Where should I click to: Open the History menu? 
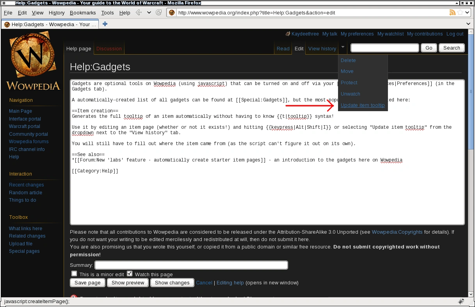click(57, 12)
